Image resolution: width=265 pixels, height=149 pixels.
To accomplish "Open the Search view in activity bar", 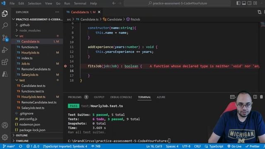I will click(x=5, y=26).
